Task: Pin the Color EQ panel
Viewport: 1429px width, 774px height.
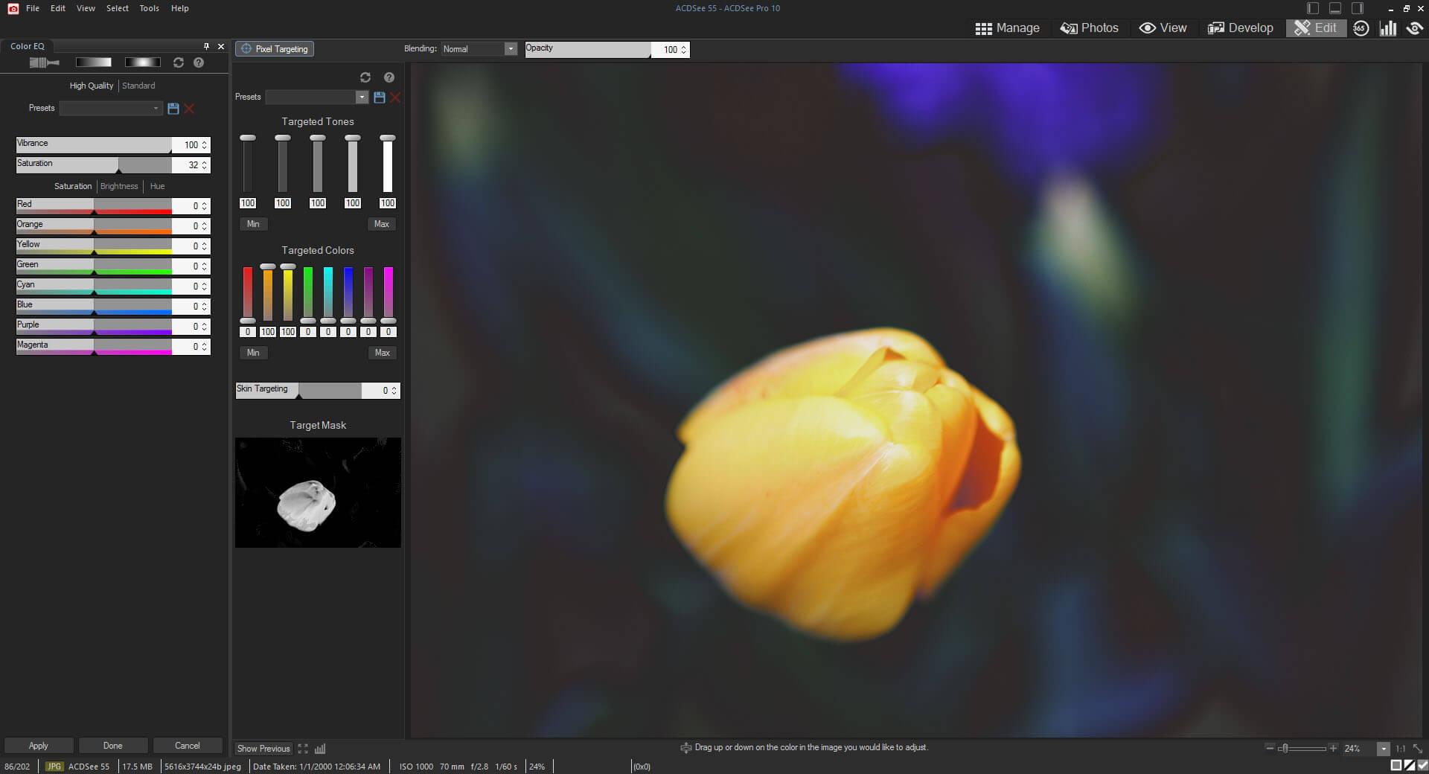Action: tap(206, 46)
